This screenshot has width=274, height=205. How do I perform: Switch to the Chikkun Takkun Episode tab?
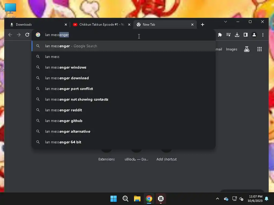click(101, 25)
